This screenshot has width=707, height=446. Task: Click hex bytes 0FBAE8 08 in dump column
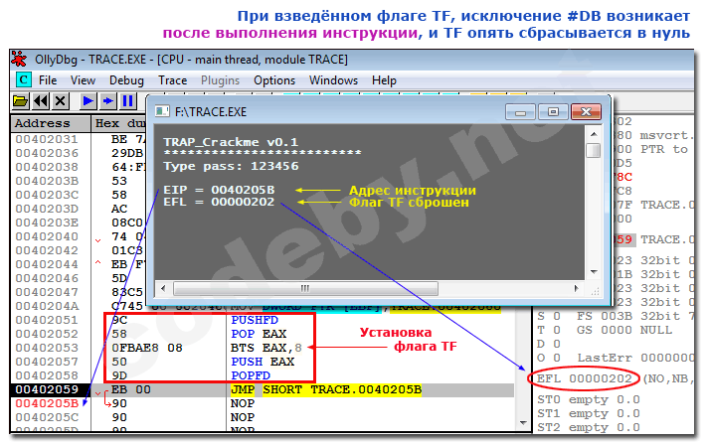146,349
